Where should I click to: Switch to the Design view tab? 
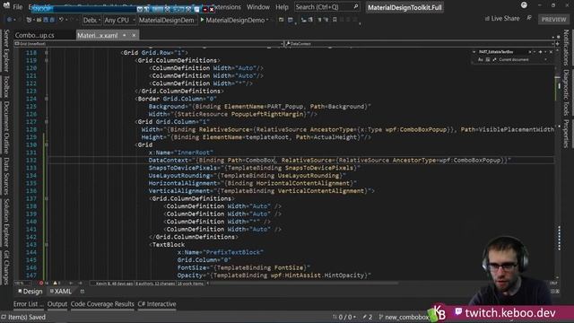[x=30, y=292]
